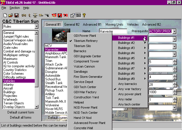Click the yellow question mark help icon
This screenshot has height=130, width=182.
[x=84, y=15]
